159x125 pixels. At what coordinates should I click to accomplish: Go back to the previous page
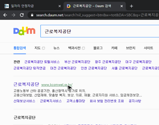[x=5, y=15]
